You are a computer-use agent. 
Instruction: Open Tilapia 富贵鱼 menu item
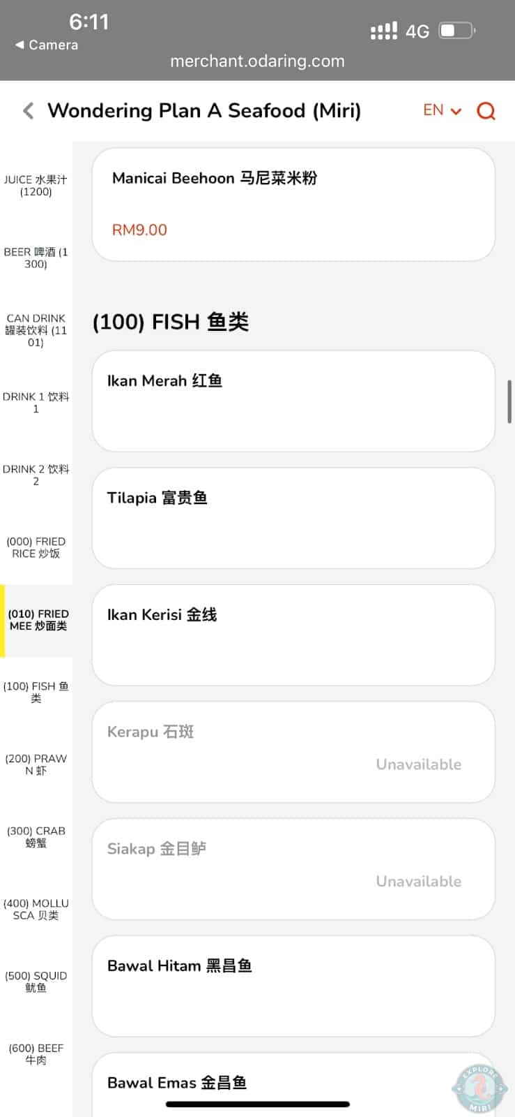pyautogui.click(x=293, y=518)
